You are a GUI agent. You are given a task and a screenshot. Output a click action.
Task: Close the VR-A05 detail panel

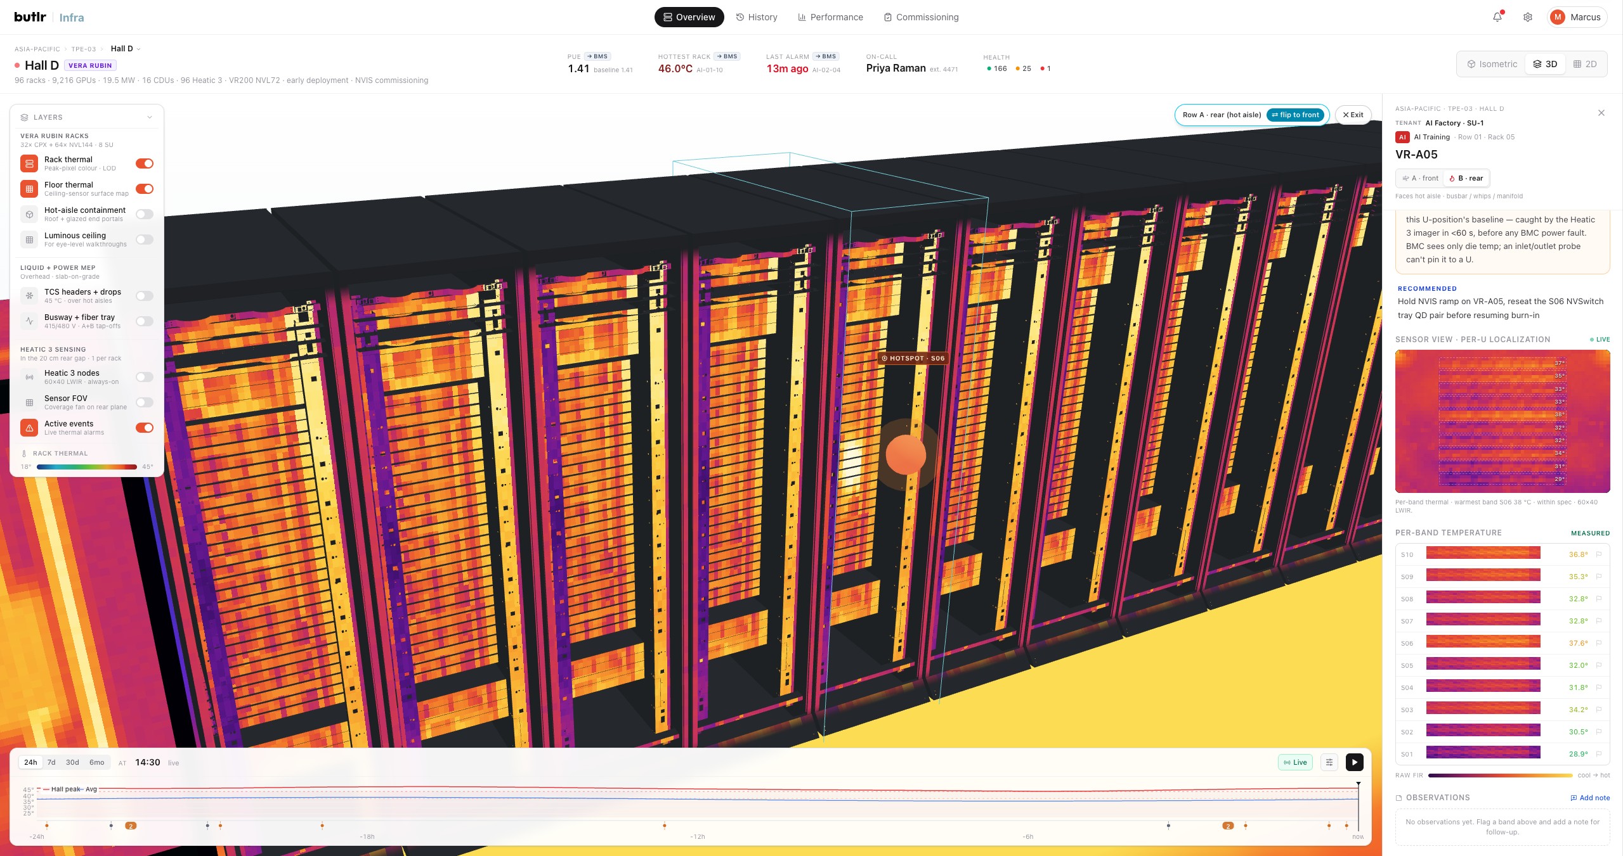click(x=1601, y=113)
